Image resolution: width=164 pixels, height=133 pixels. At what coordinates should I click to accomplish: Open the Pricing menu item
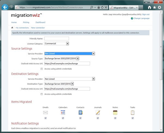[26, 22]
